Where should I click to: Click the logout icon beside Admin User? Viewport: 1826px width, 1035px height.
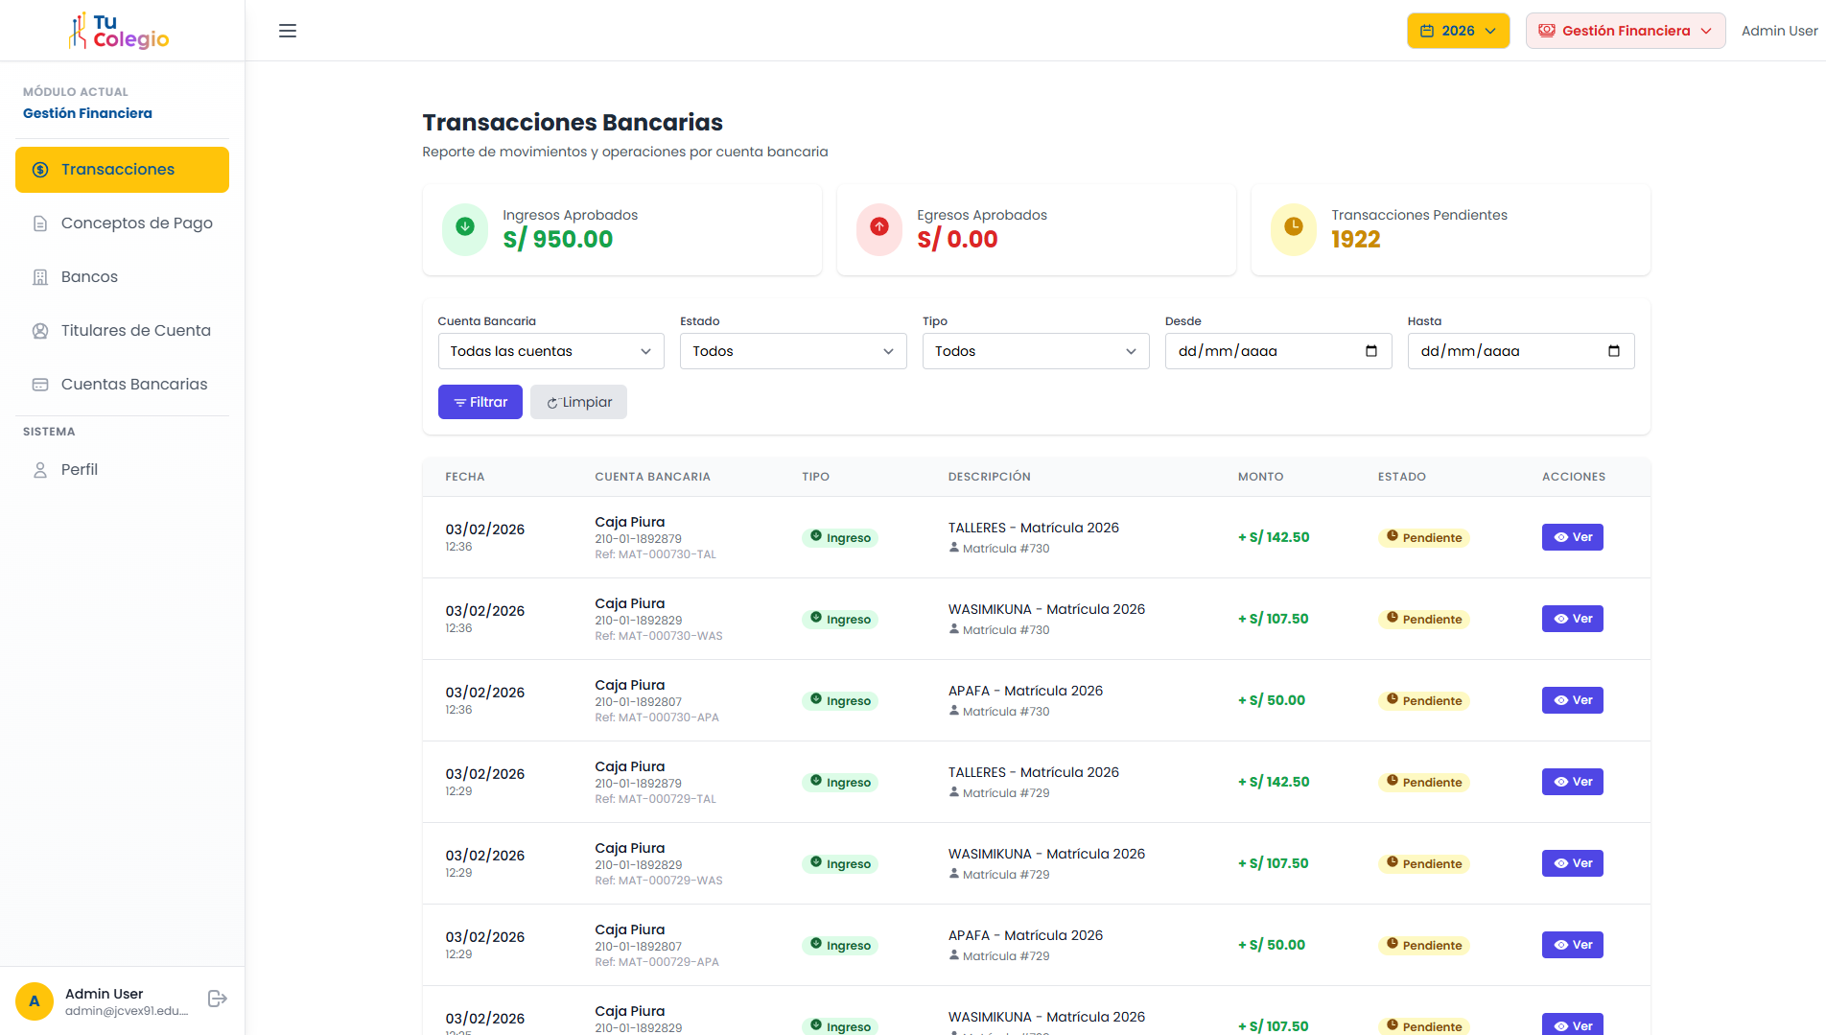point(218,999)
